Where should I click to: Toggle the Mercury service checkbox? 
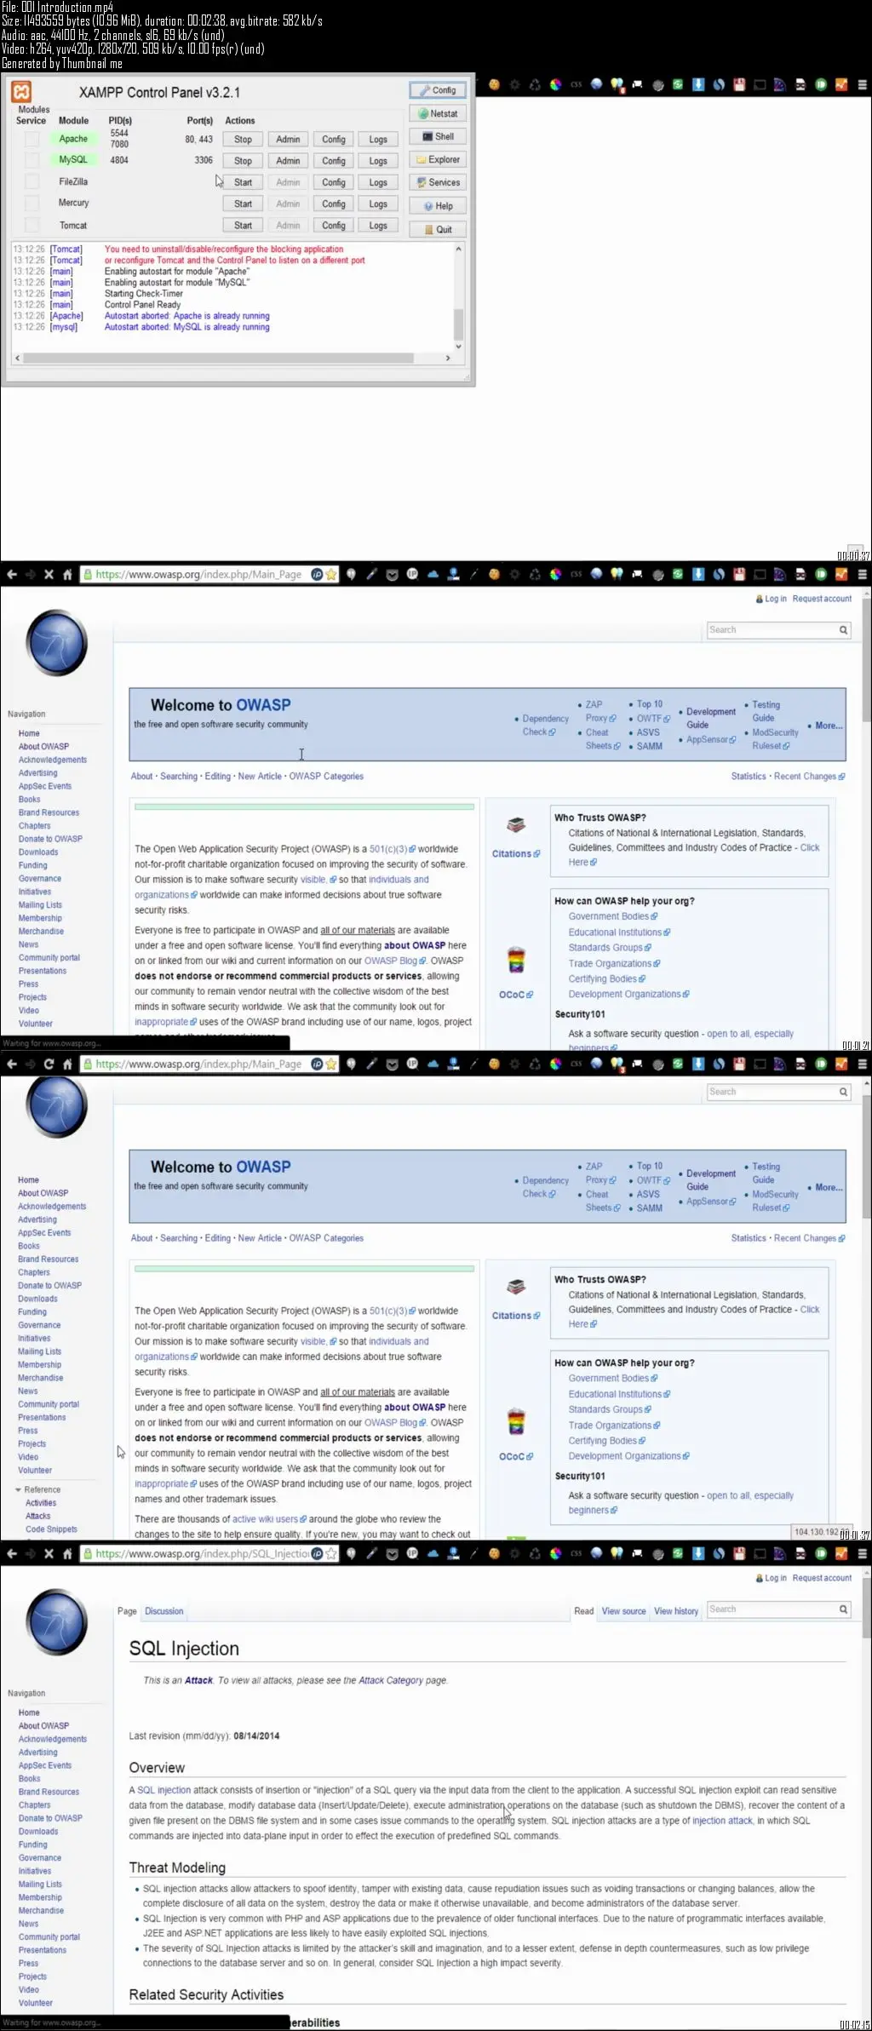(x=32, y=204)
